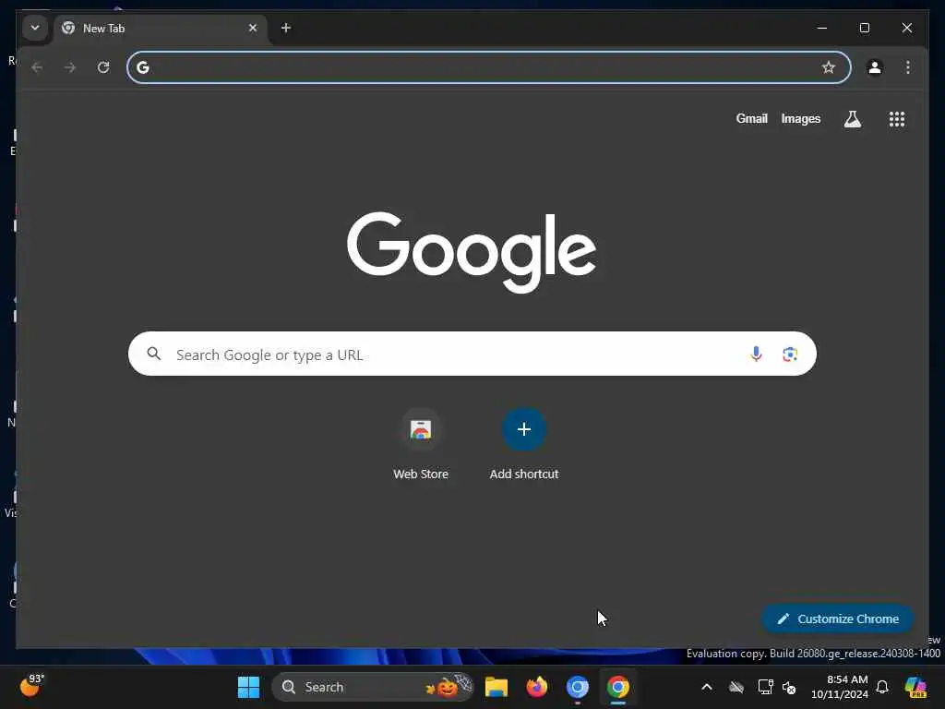Open the clock and date panel
945x709 pixels.
click(x=839, y=687)
